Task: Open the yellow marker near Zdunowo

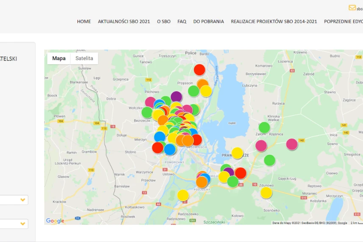Action: point(266,193)
